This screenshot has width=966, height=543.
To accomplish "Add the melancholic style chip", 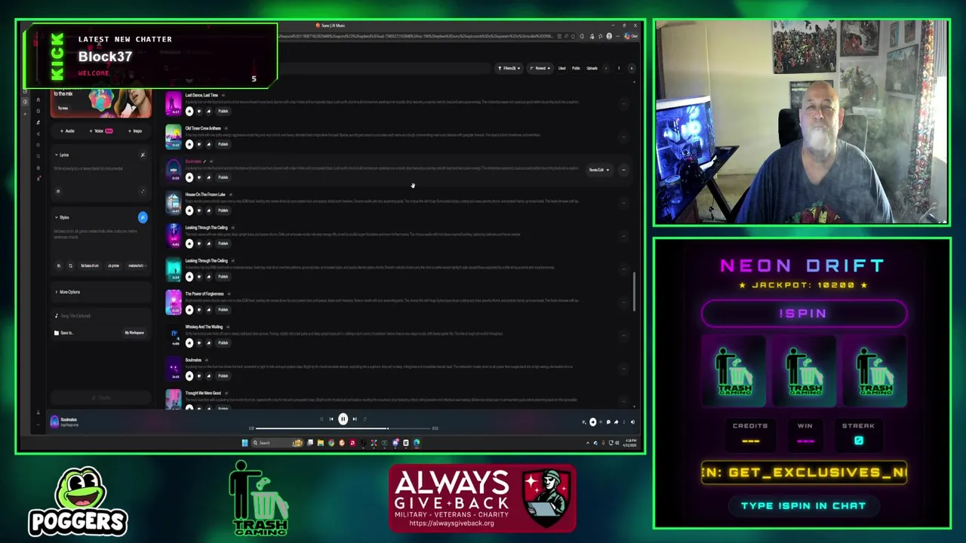I will [137, 266].
